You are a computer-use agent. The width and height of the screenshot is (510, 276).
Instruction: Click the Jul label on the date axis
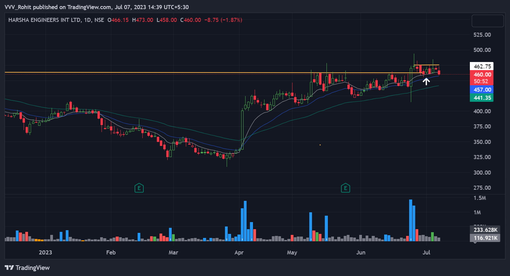(426, 252)
